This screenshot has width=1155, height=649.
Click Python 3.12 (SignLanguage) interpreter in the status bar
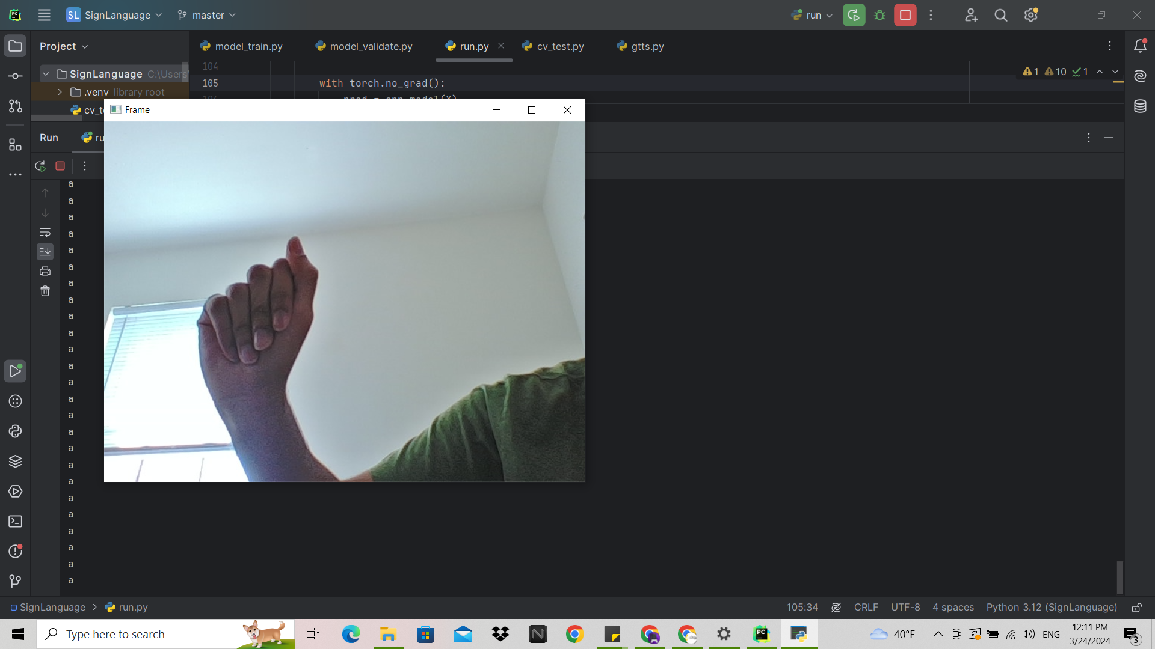(1052, 608)
